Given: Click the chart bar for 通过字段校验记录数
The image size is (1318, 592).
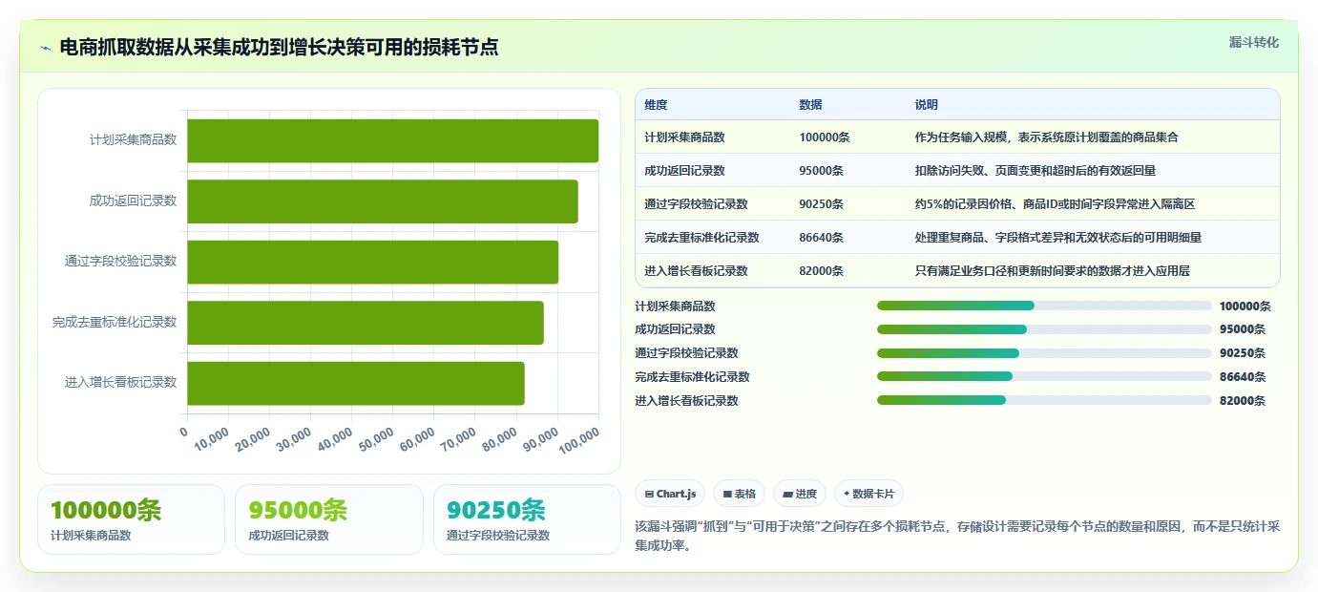Looking at the screenshot, I should pos(372,262).
